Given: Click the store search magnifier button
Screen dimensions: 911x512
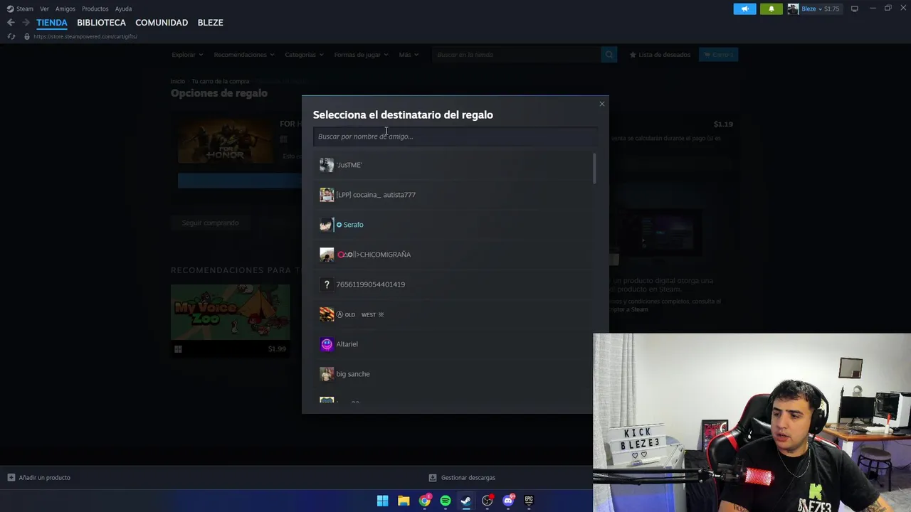Looking at the screenshot, I should [609, 55].
